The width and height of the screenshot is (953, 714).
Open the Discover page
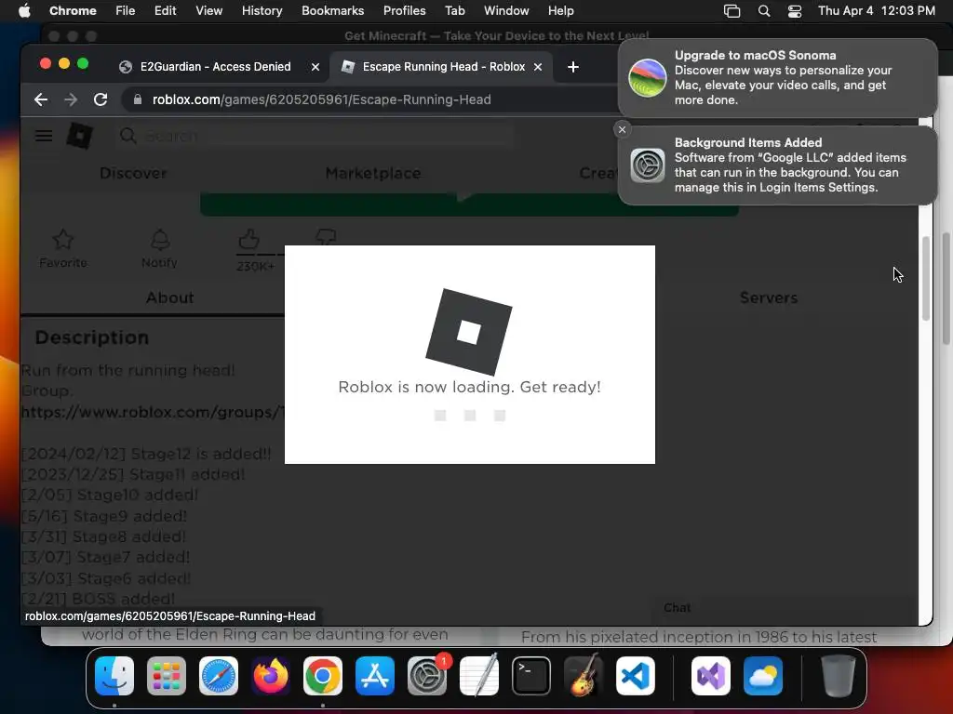click(x=133, y=173)
